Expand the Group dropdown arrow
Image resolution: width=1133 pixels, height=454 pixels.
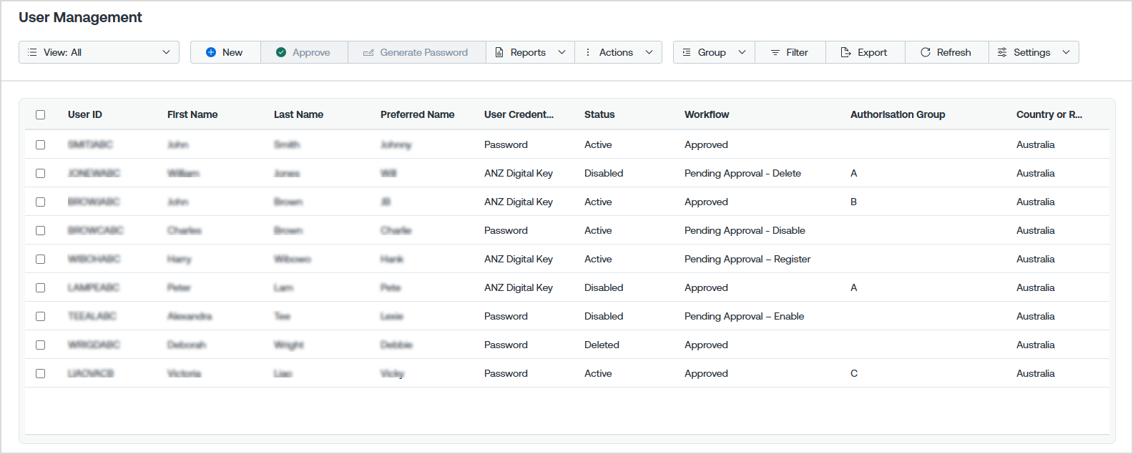coord(742,52)
